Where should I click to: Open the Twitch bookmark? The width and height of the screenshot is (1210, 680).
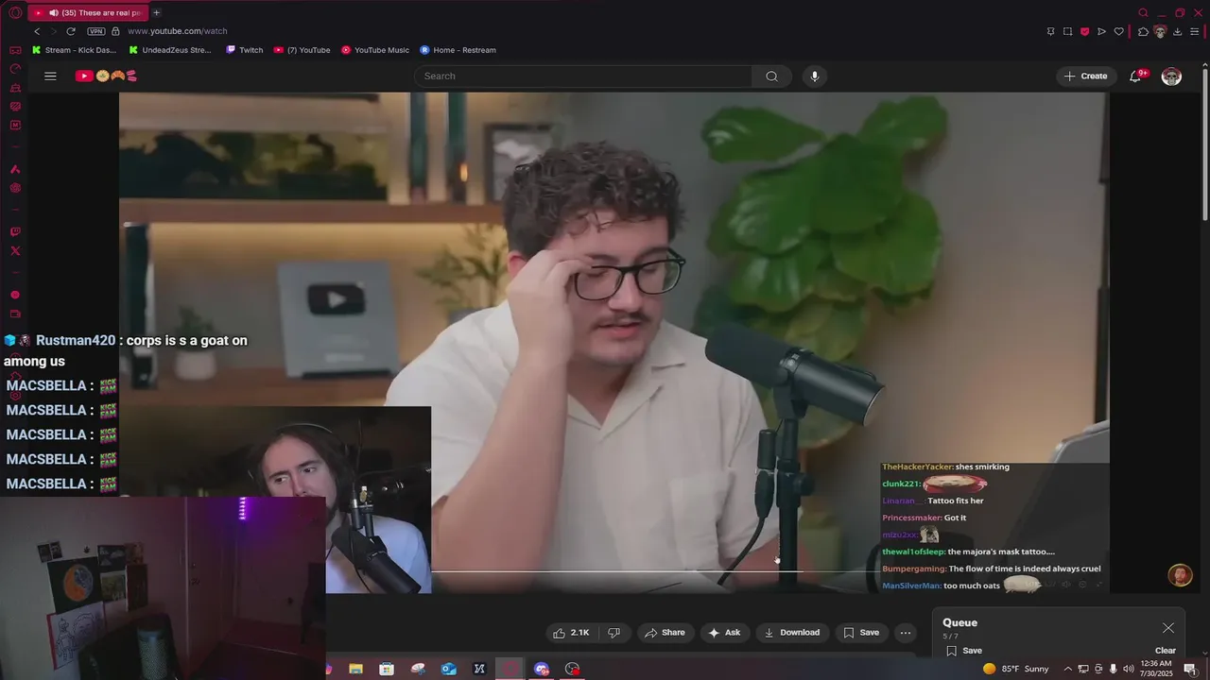244,50
